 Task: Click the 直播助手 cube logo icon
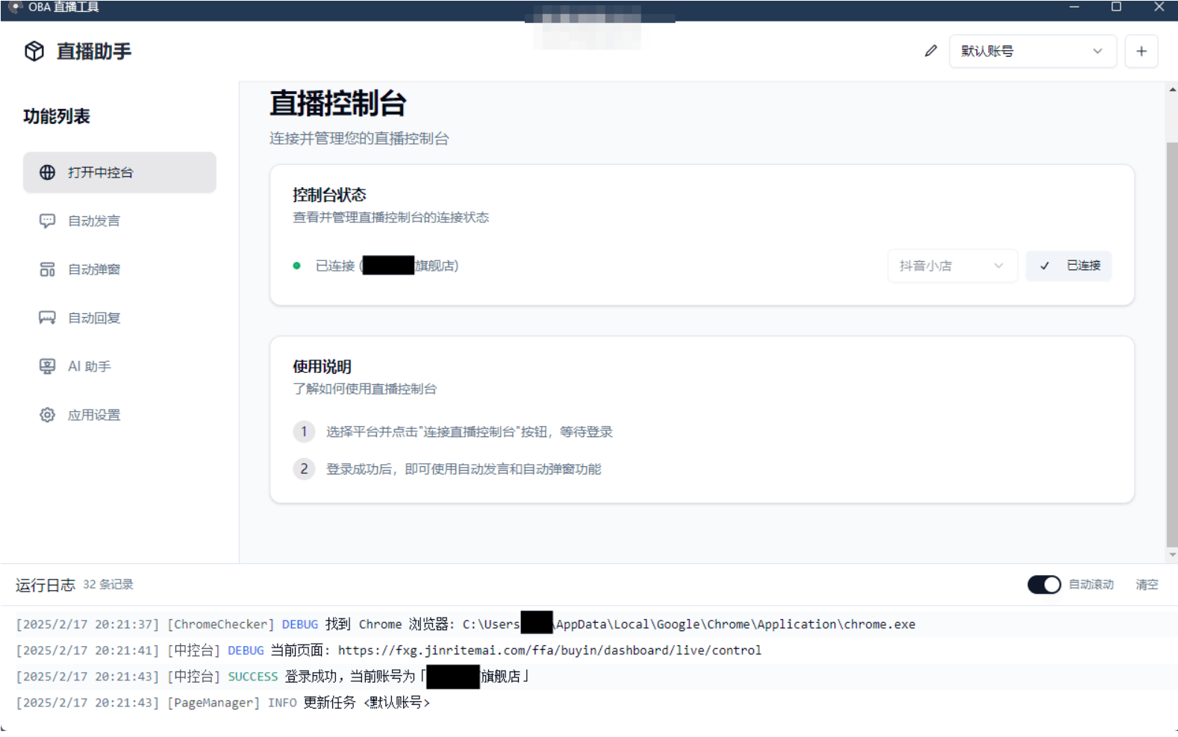coord(34,51)
